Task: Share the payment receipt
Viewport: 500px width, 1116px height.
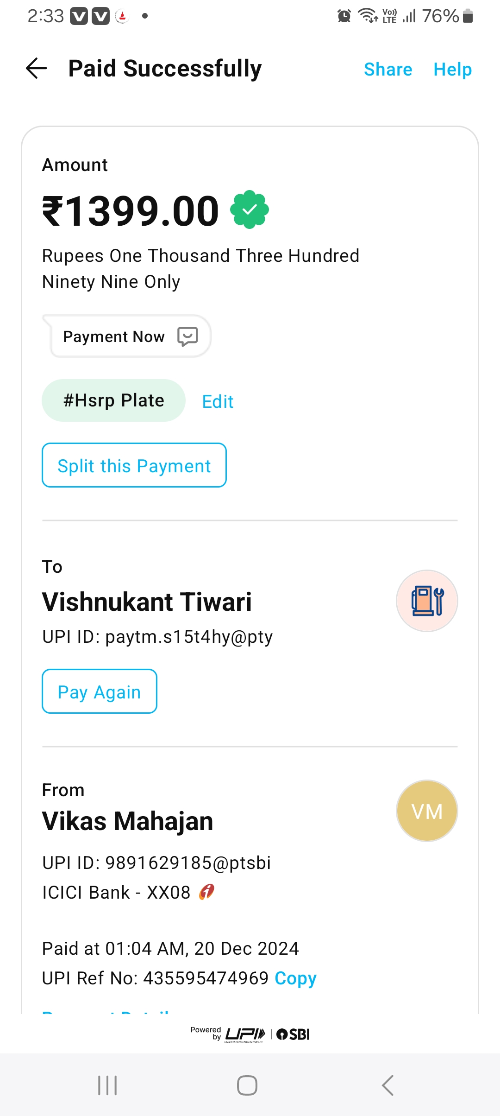Action: pyautogui.click(x=388, y=70)
